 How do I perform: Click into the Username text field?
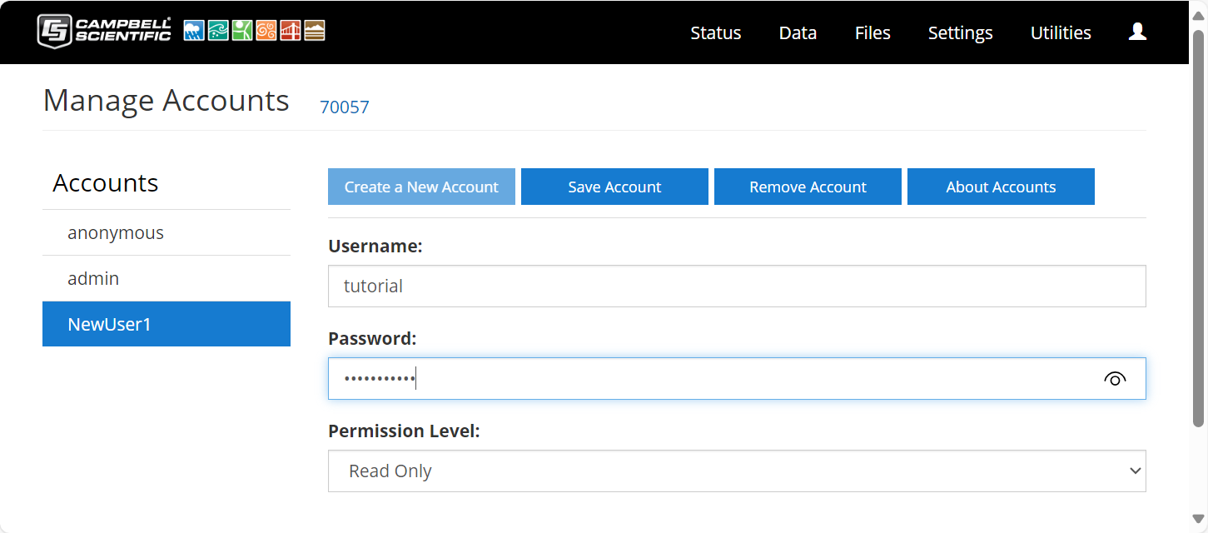(x=736, y=286)
